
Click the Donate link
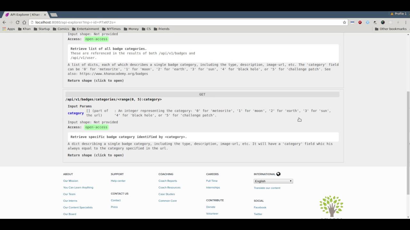coord(211,207)
